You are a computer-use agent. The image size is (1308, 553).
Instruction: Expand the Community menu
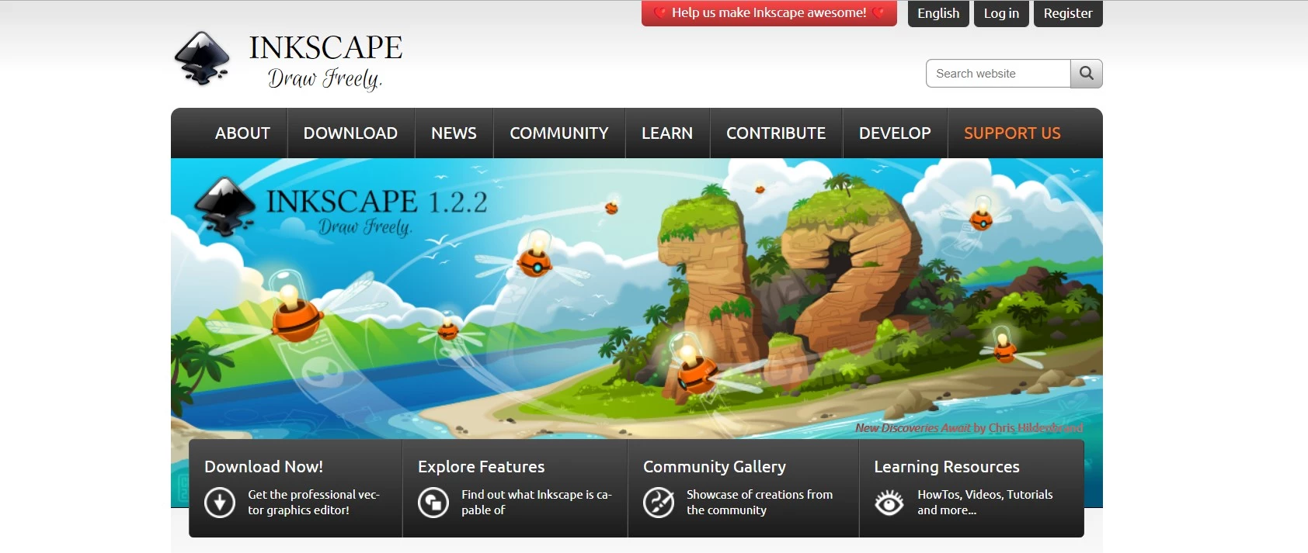pyautogui.click(x=558, y=133)
